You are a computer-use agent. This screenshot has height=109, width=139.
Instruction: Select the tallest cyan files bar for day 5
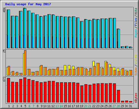point(25,28)
